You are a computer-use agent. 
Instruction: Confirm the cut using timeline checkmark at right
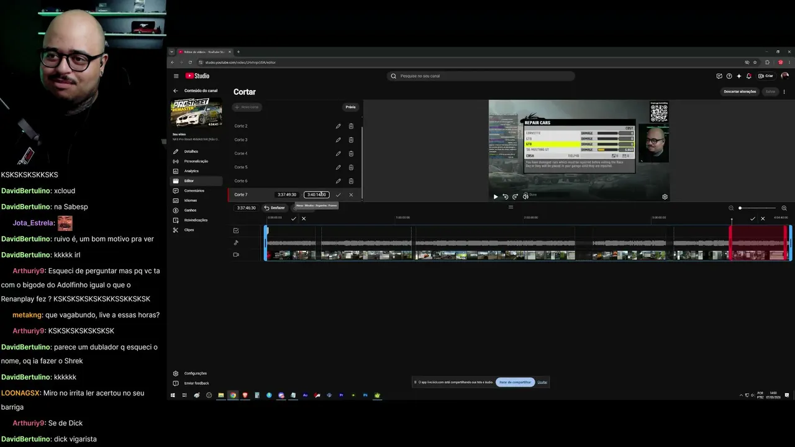point(753,219)
